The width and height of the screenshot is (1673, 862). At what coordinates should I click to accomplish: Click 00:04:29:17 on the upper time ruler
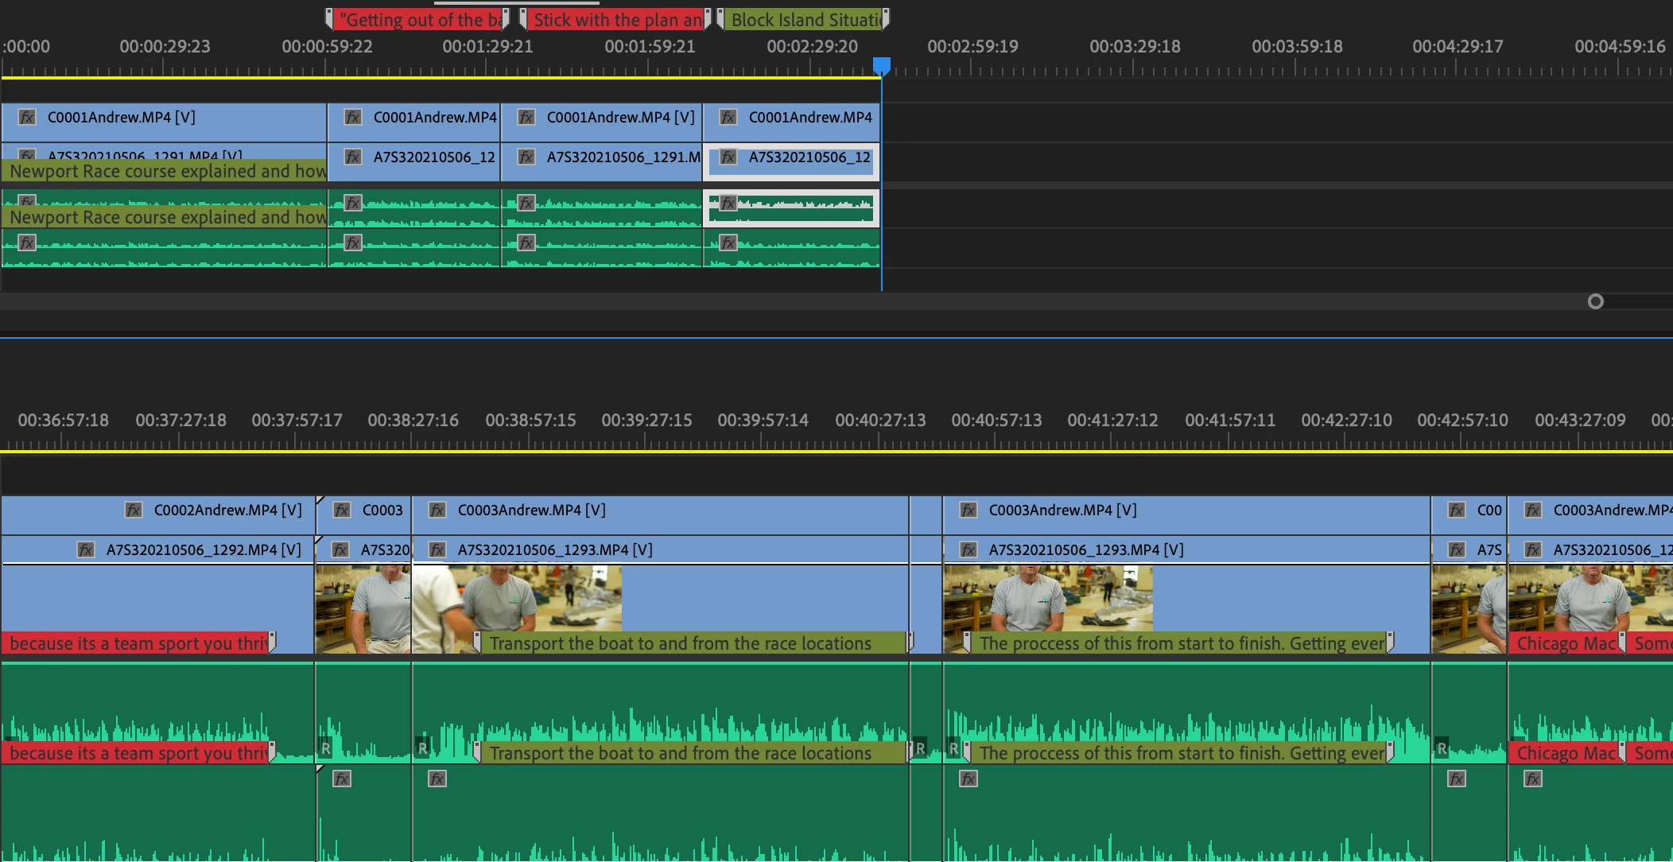[x=1458, y=46]
